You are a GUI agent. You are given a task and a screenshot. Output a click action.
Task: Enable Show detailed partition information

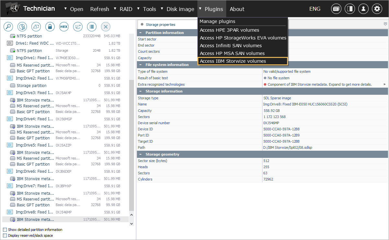[5, 230]
